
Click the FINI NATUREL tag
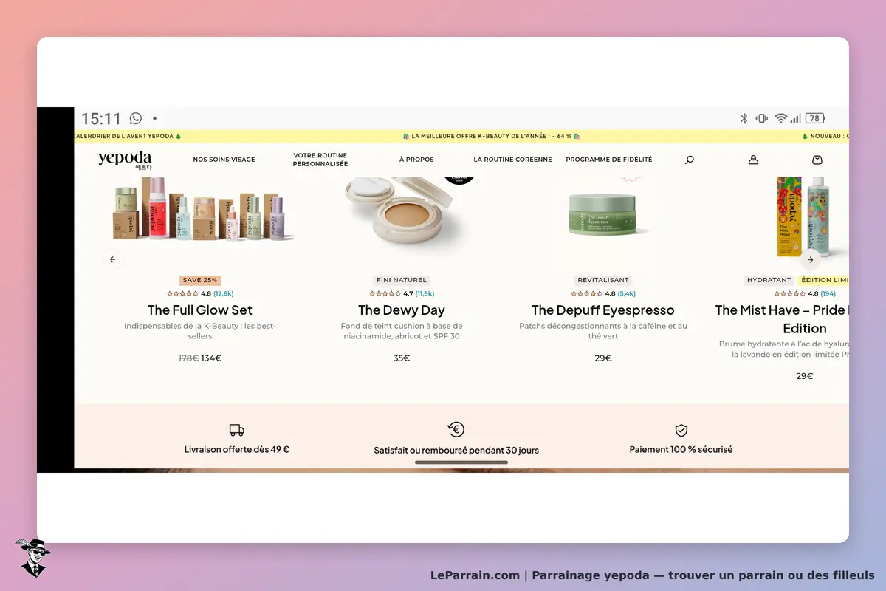[402, 280]
